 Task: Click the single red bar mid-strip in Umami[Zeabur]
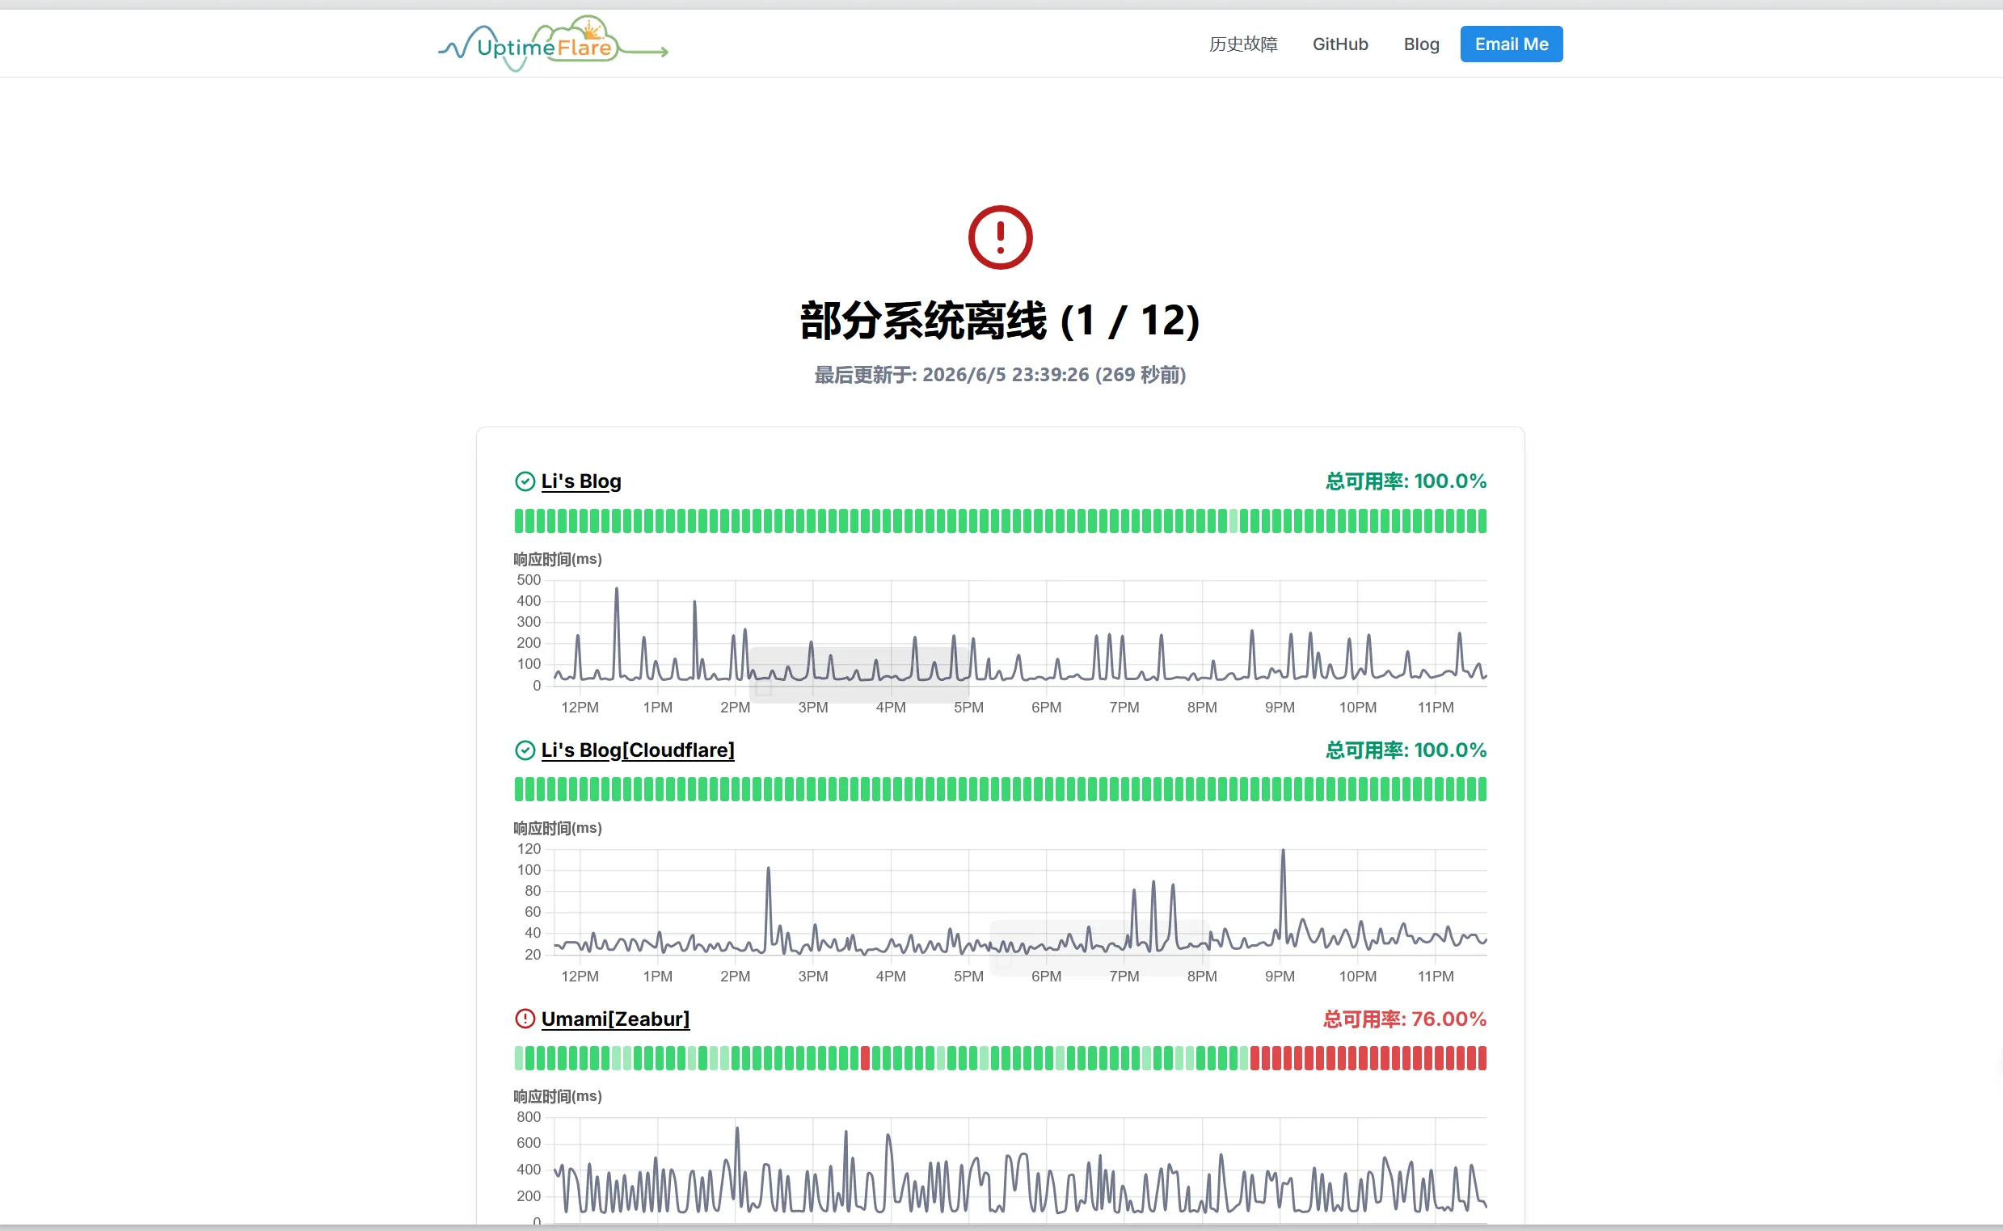(865, 1058)
